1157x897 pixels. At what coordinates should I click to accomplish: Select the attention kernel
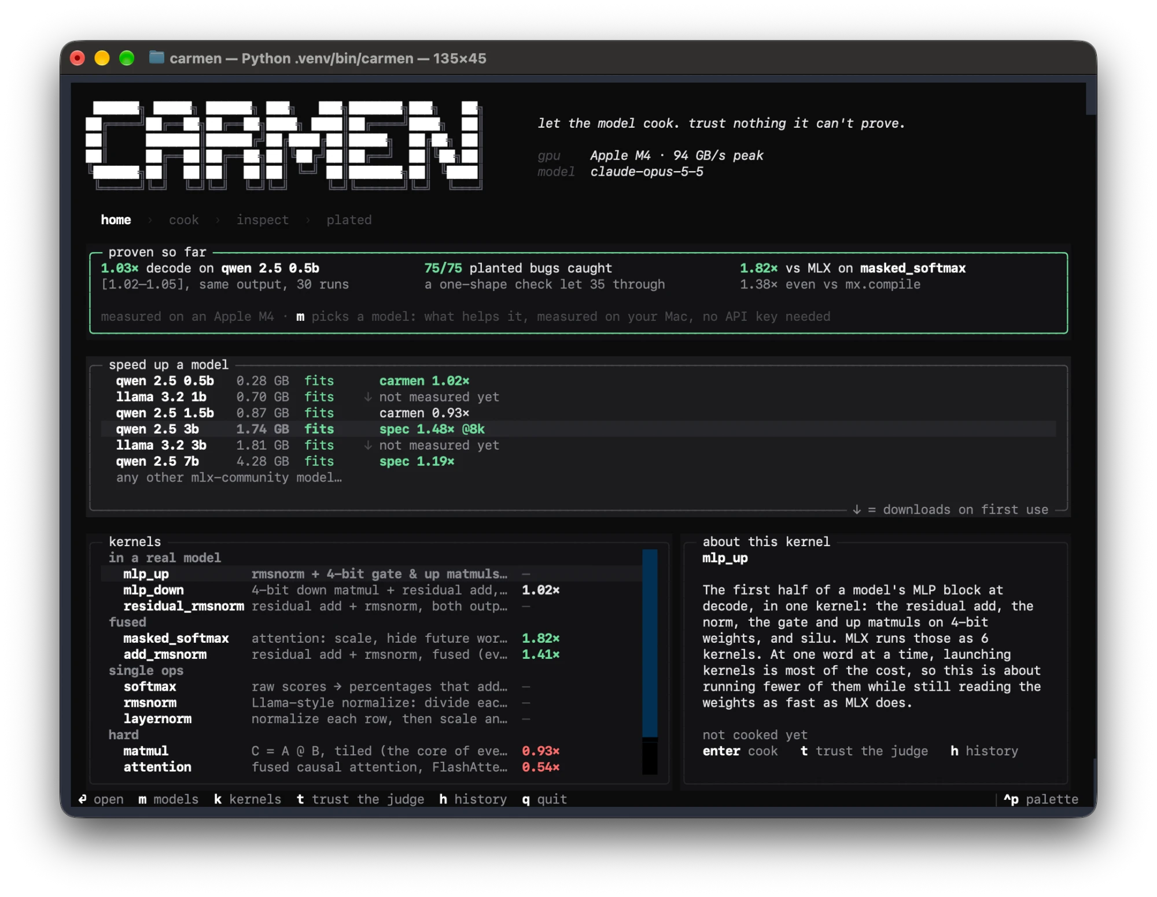point(371,768)
